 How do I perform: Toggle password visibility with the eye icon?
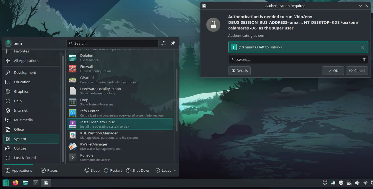pyautogui.click(x=364, y=59)
